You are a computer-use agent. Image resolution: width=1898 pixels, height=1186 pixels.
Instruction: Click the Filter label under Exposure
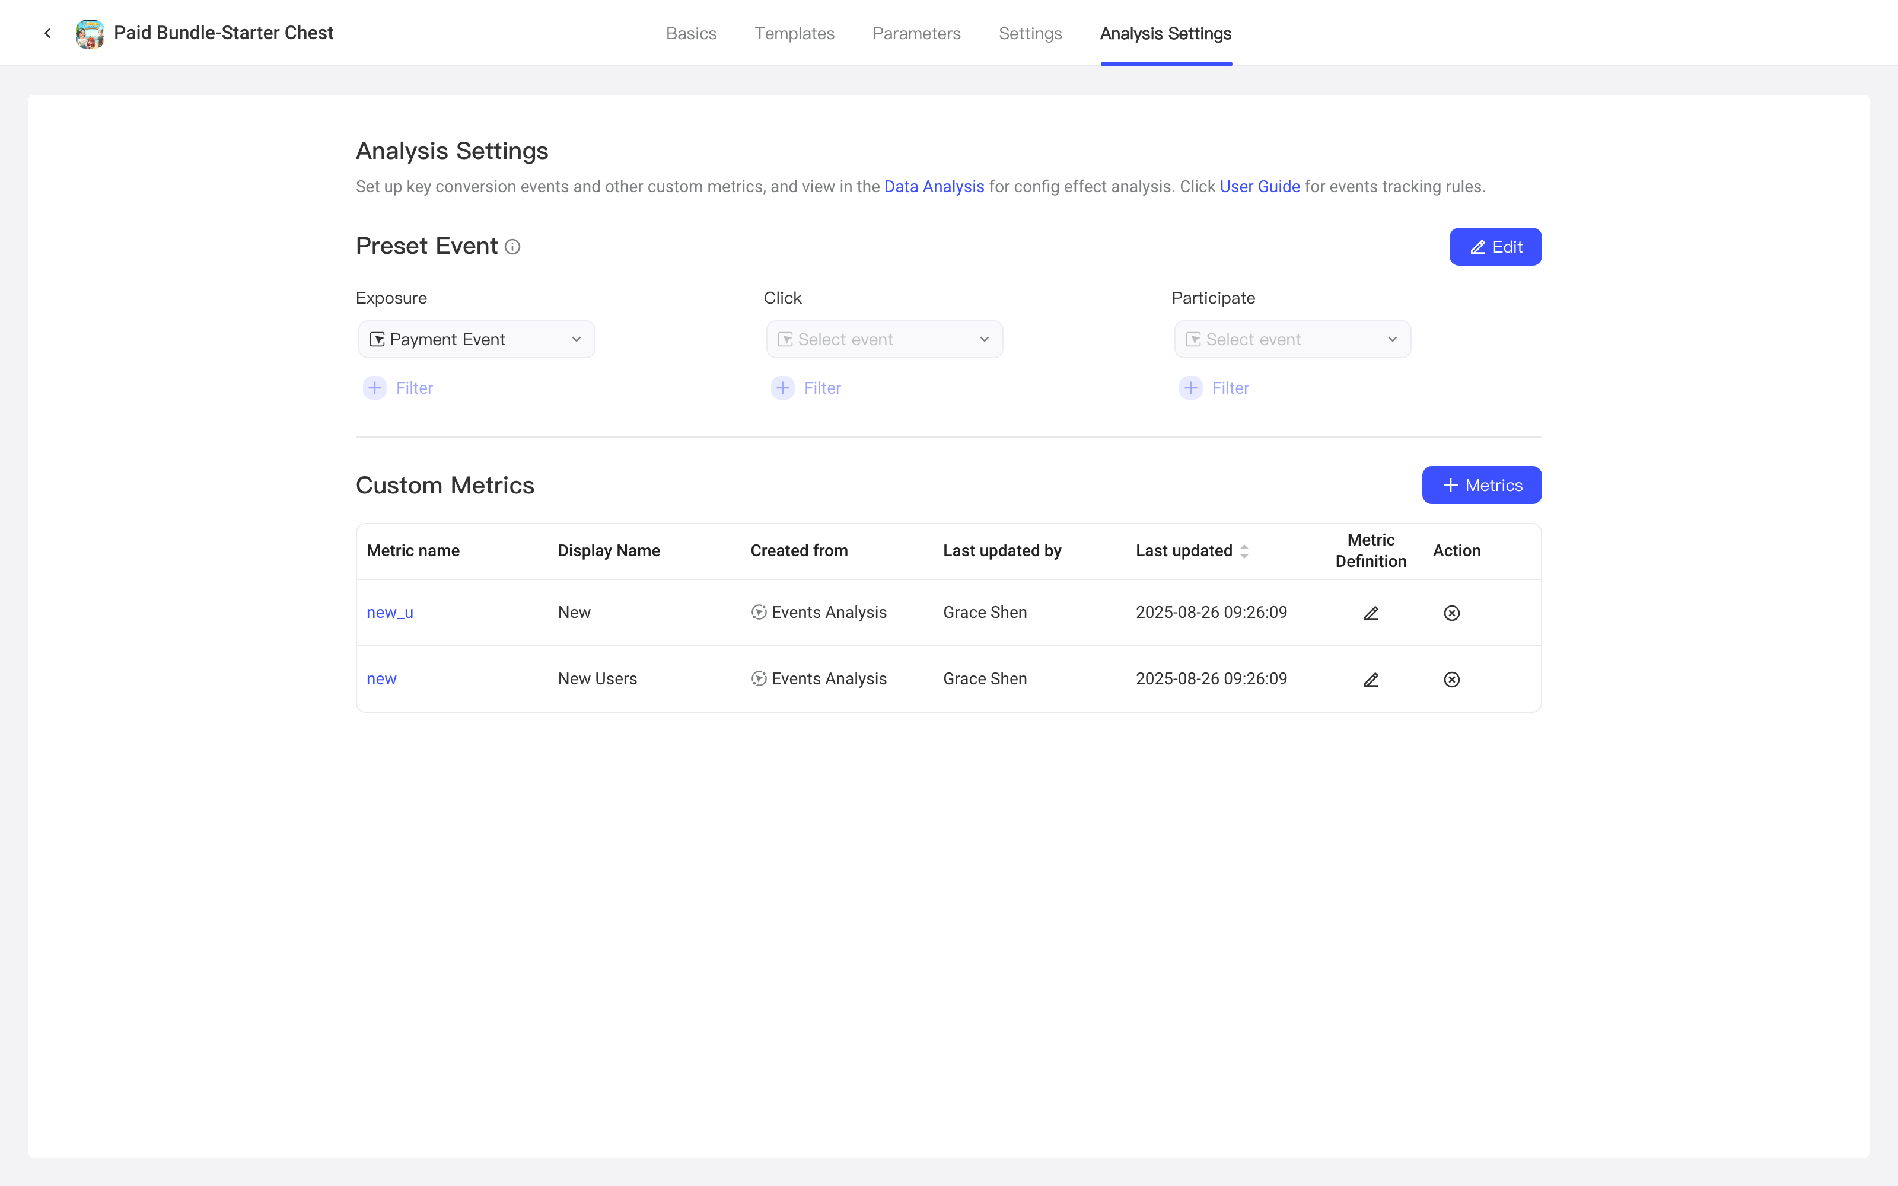[414, 388]
